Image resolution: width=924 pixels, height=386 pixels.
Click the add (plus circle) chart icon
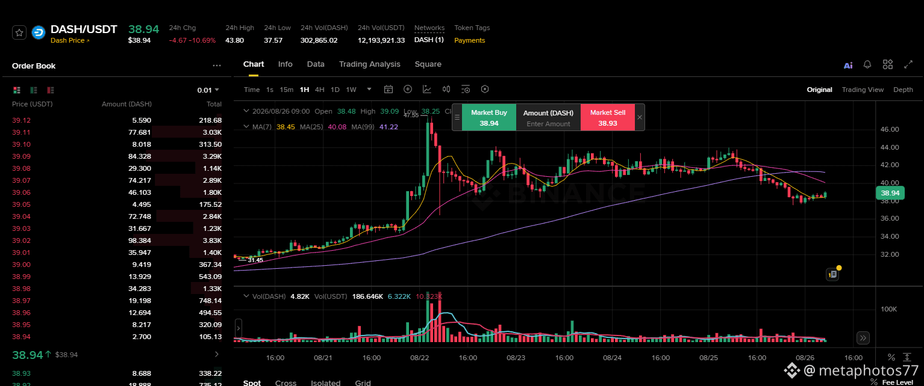pyautogui.click(x=408, y=89)
